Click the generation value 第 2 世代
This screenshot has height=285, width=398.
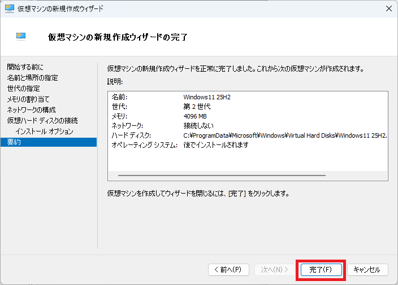tap(197, 107)
